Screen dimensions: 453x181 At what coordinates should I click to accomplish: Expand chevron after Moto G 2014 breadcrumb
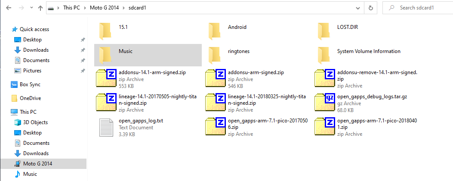(x=123, y=8)
